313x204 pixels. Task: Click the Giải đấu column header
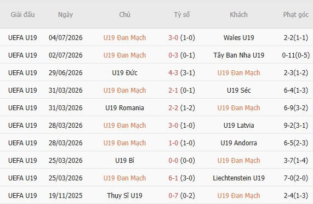coord(22,15)
